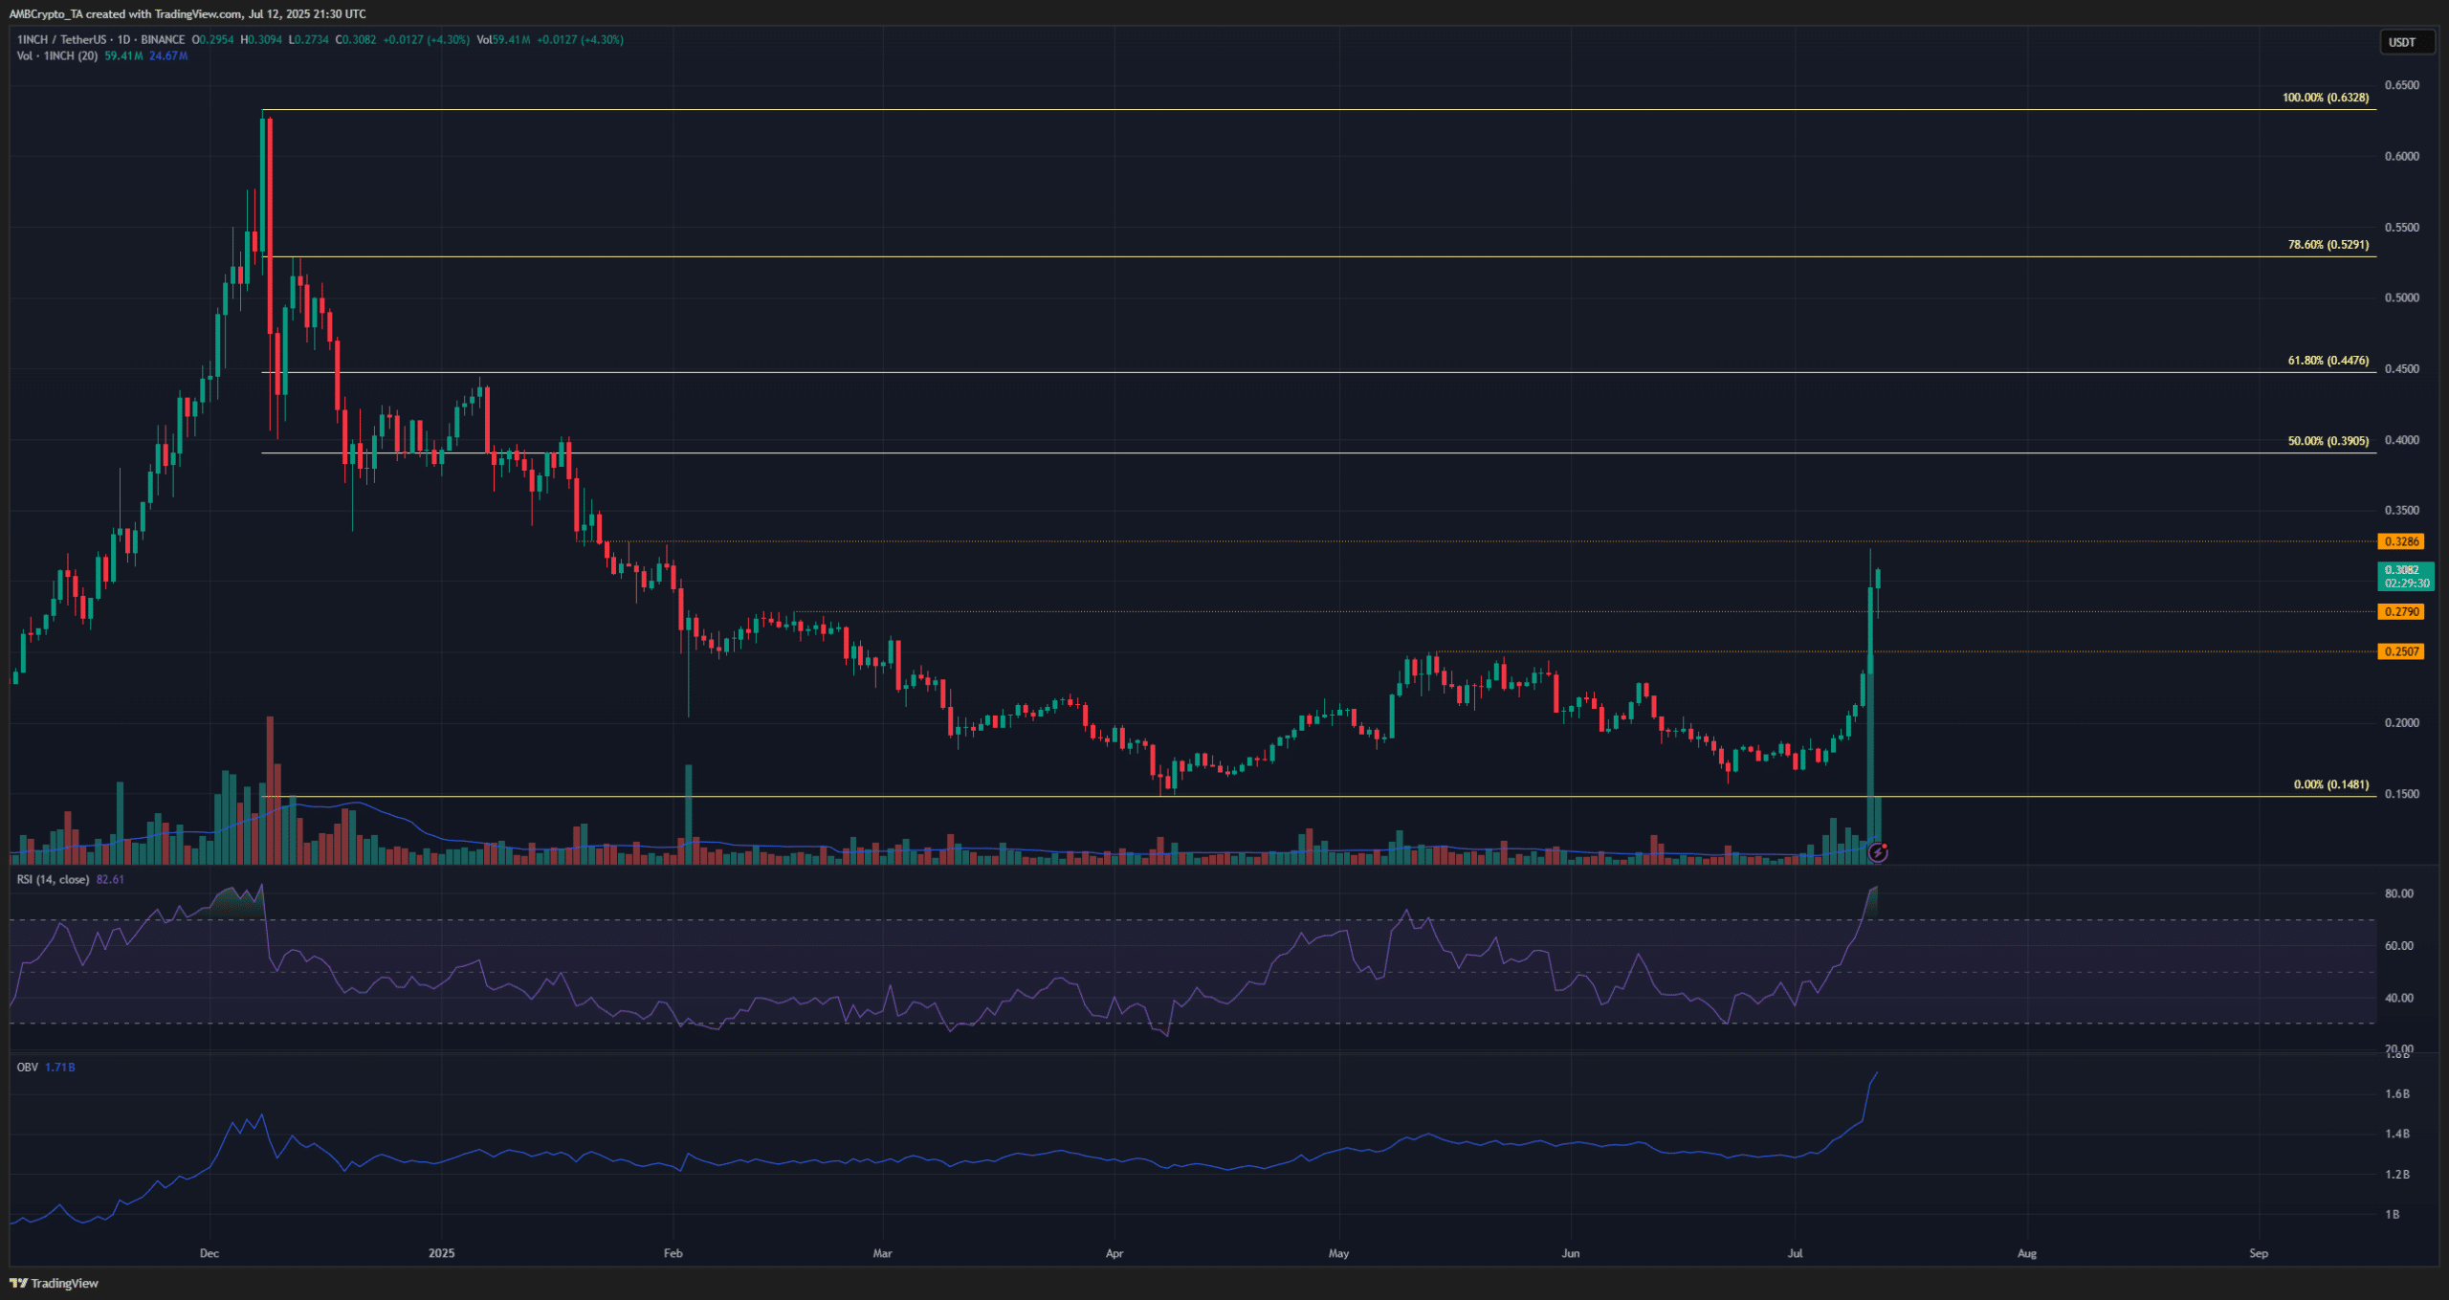This screenshot has width=2449, height=1300.
Task: Click the orange 0.3286 price level tag
Action: [x=2401, y=541]
